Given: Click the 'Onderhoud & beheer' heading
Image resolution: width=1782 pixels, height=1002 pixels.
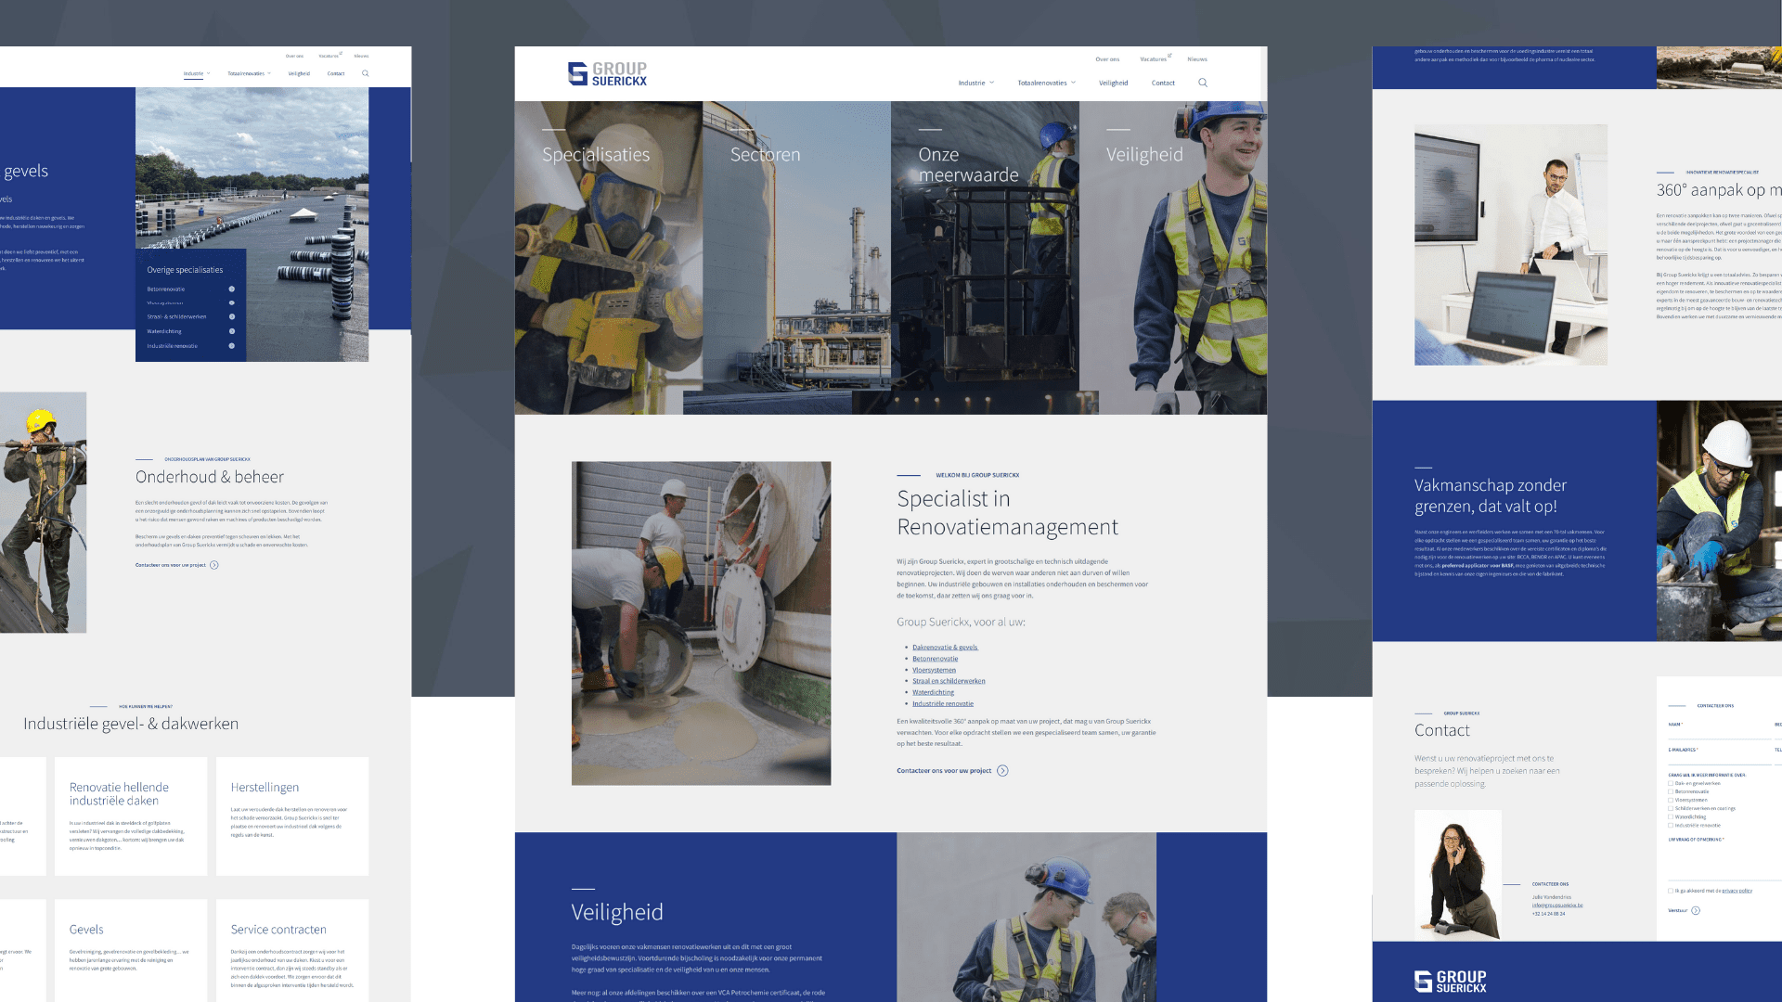Looking at the screenshot, I should [x=210, y=477].
